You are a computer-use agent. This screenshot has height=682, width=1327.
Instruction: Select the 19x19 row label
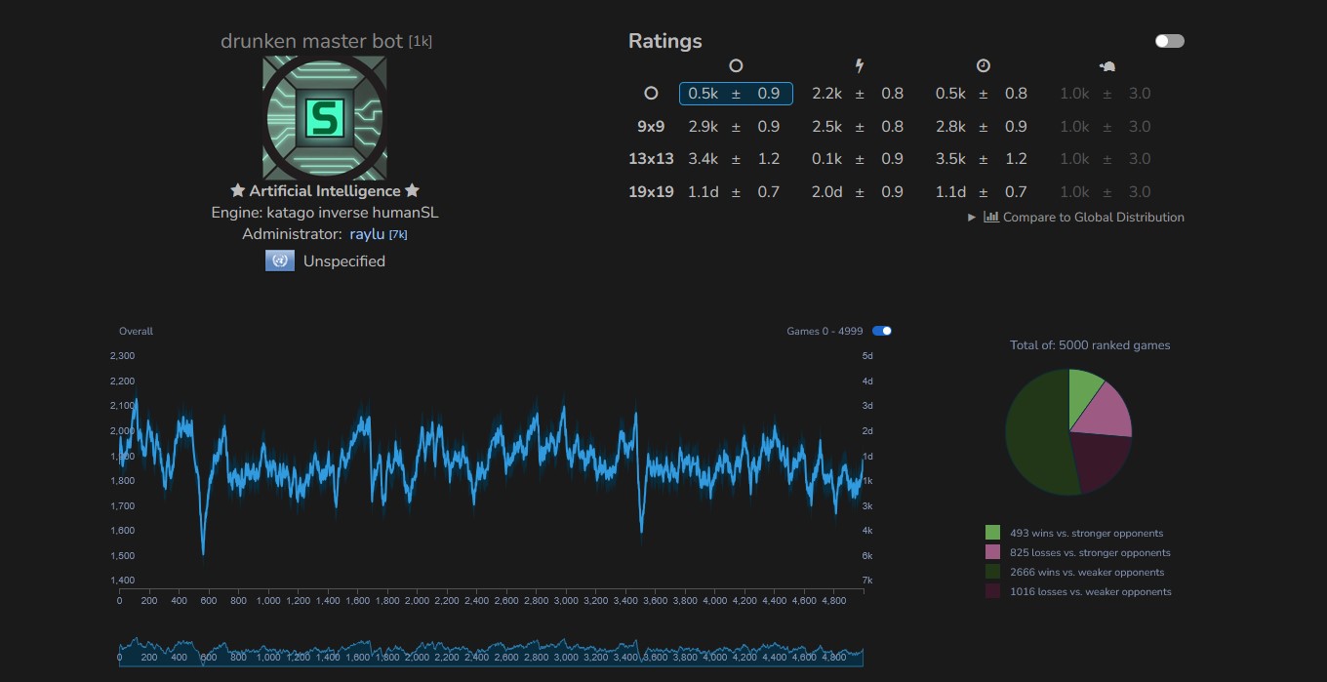651,191
